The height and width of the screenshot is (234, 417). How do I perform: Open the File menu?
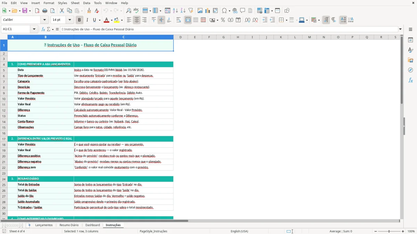point(5,3)
